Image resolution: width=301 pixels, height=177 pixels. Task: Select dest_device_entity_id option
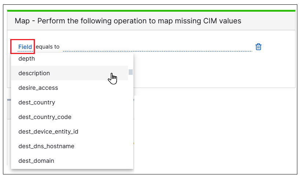pyautogui.click(x=70, y=131)
